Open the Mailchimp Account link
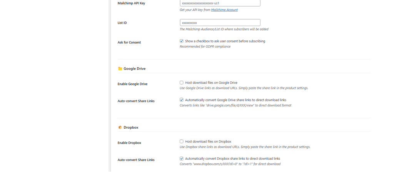This screenshot has height=174, width=414. coord(224,10)
